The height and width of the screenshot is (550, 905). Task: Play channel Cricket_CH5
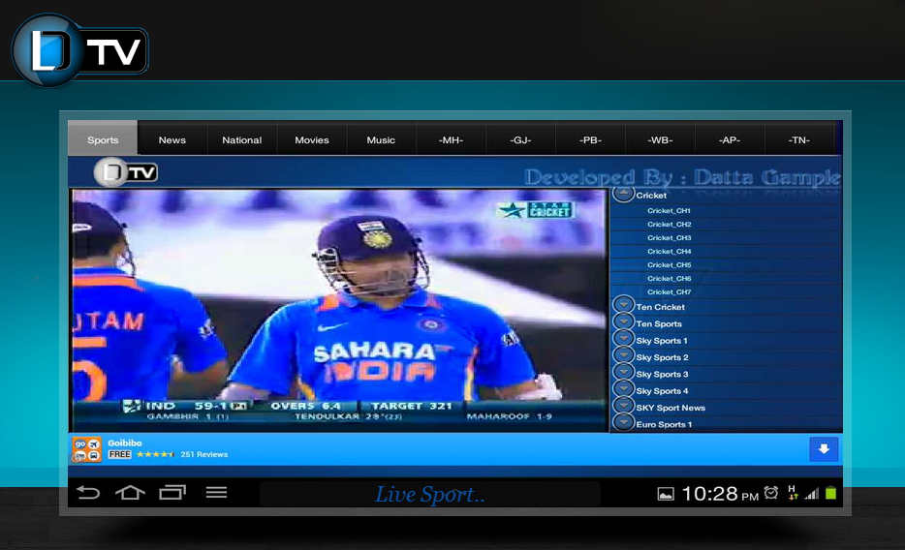pos(669,264)
